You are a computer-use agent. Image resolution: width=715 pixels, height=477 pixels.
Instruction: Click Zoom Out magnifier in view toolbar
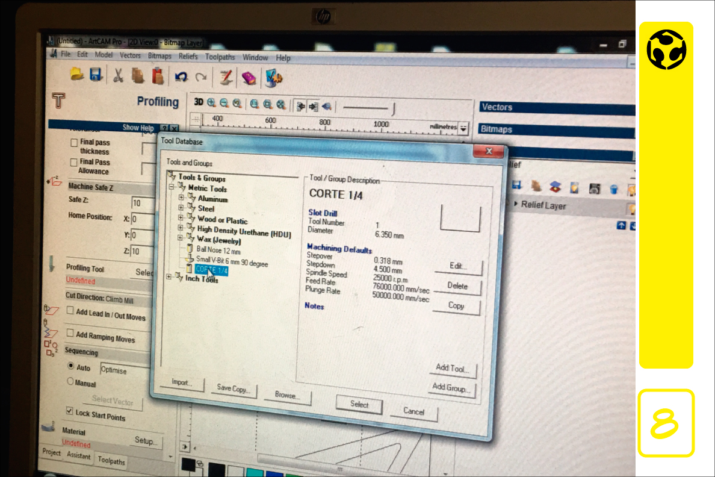point(224,103)
